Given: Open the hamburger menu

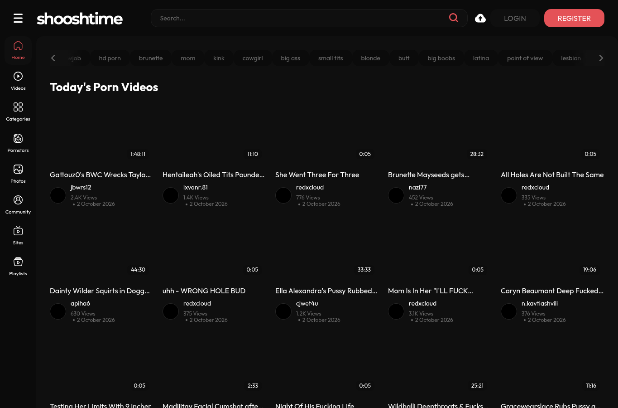Looking at the screenshot, I should point(18,18).
